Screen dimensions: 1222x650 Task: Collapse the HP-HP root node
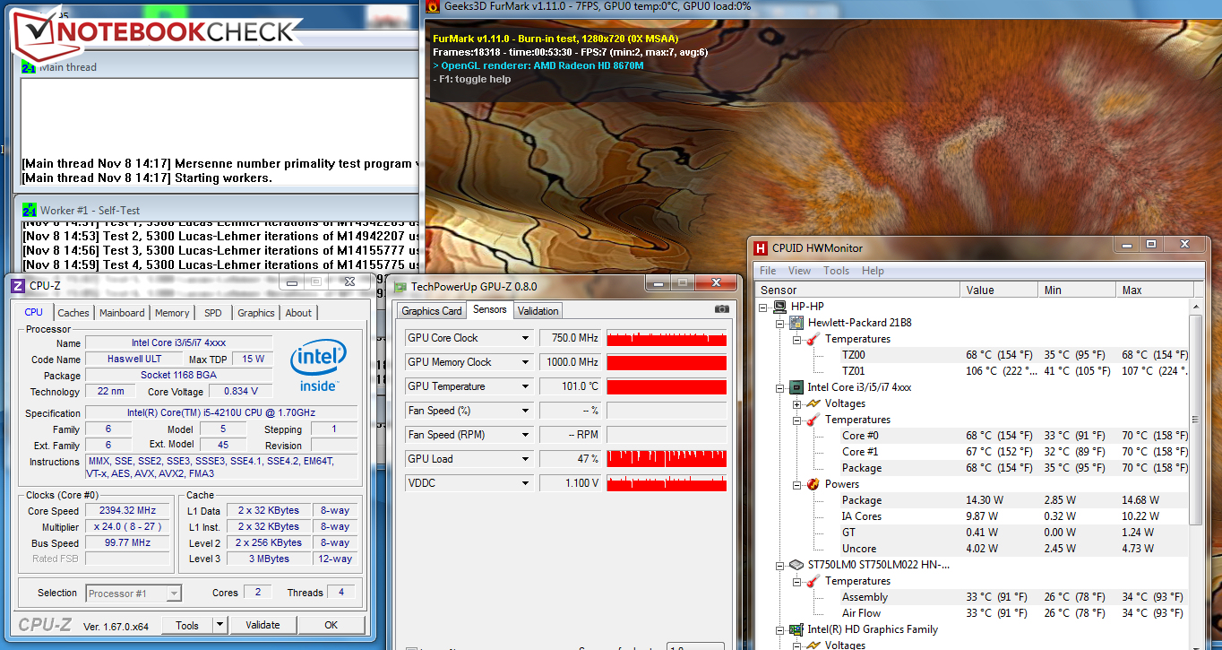(764, 307)
